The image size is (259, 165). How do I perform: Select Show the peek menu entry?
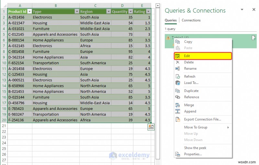(x=203, y=148)
